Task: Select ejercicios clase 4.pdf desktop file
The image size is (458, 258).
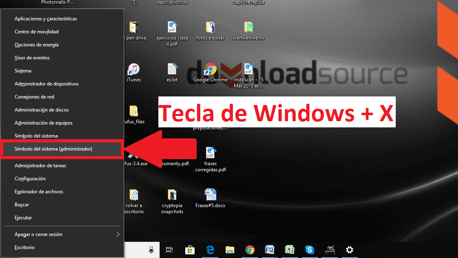Action: tap(172, 27)
